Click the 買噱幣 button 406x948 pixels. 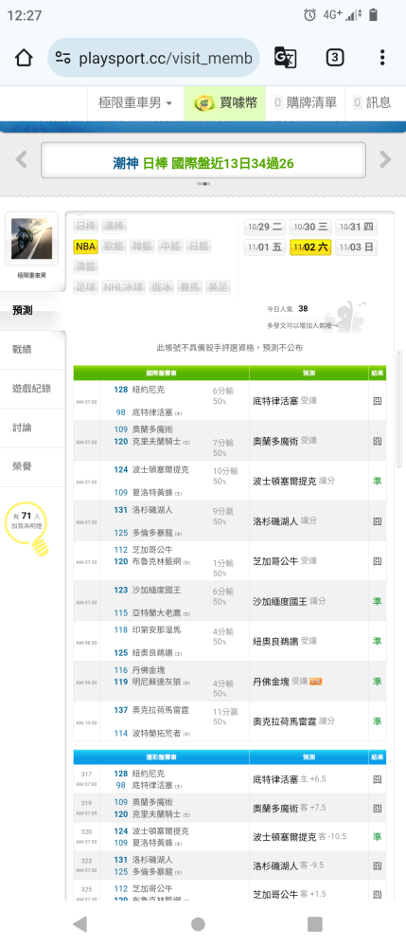225,102
